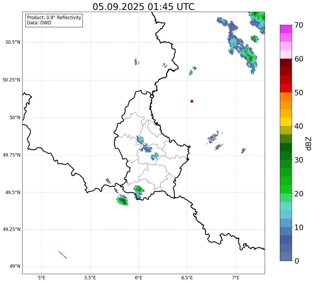Click the Data: DWD source label
315x283 pixels.
(39, 23)
